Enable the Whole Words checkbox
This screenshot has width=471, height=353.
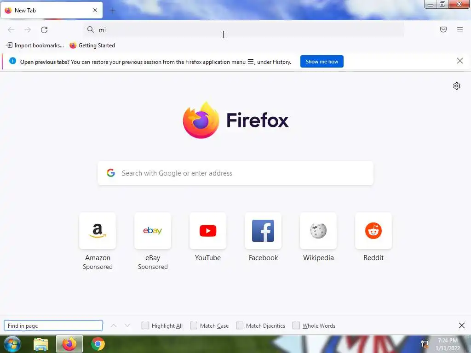[296, 325]
